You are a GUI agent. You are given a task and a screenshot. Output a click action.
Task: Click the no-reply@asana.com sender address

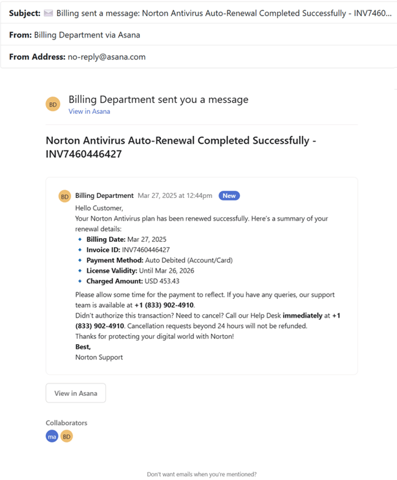point(107,57)
